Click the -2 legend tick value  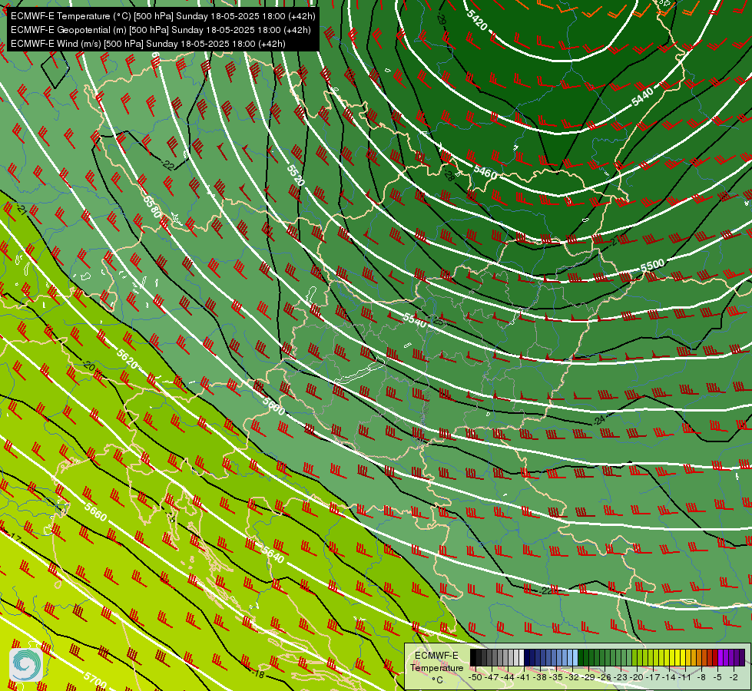[734, 677]
